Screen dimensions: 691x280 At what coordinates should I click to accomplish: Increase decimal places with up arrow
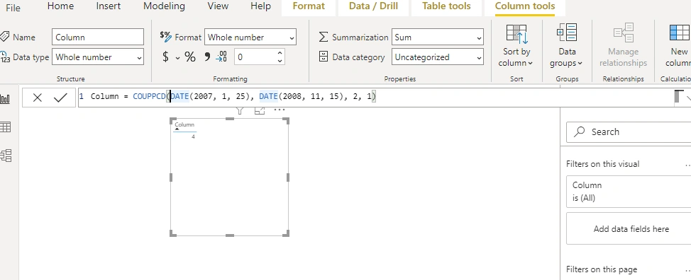coord(280,53)
